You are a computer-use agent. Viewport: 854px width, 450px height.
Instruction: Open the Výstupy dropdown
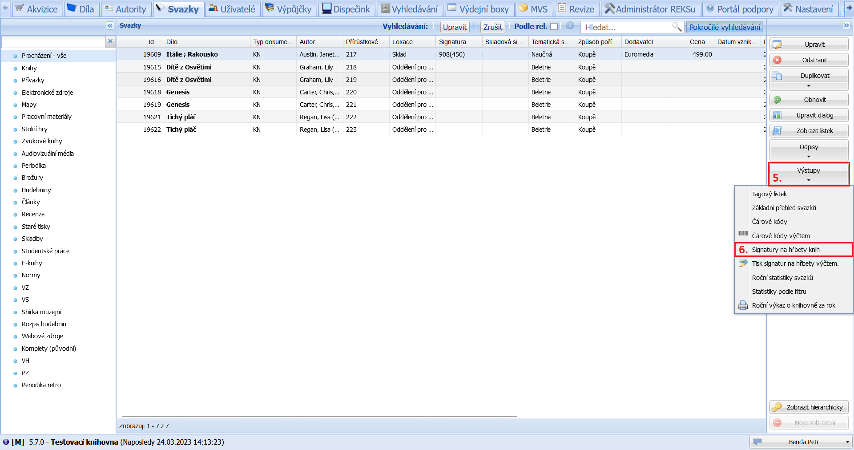809,174
